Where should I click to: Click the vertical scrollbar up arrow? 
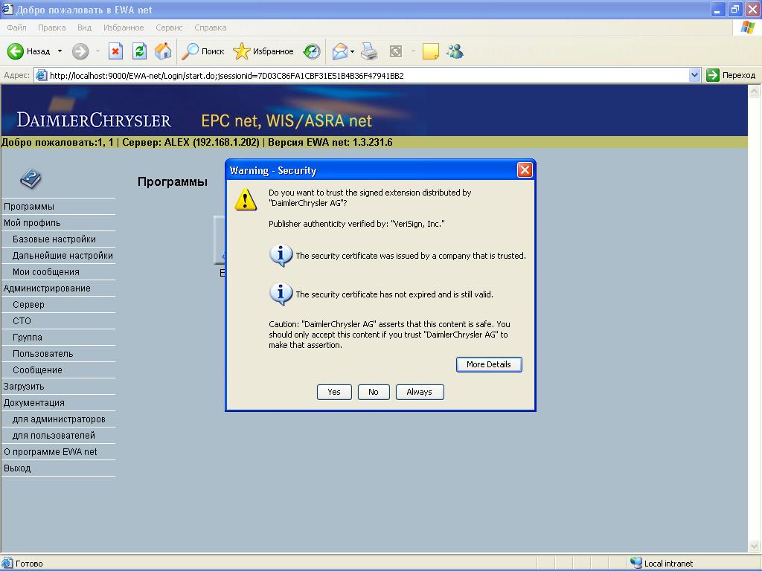[754, 91]
